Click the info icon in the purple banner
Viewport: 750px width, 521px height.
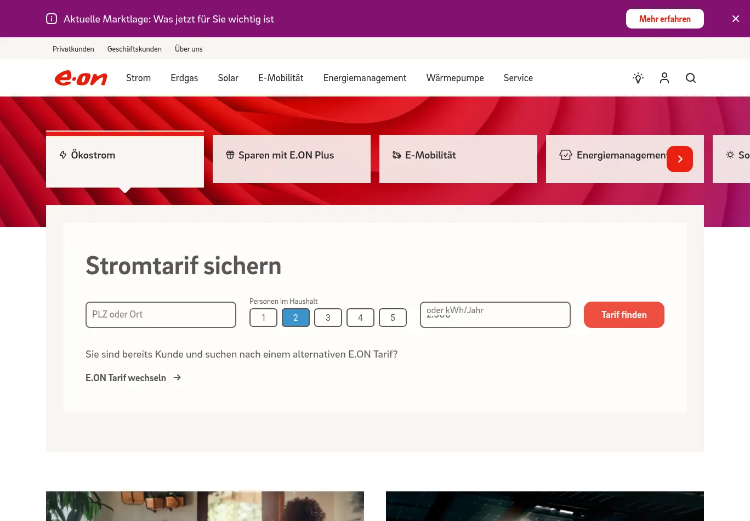tap(52, 19)
